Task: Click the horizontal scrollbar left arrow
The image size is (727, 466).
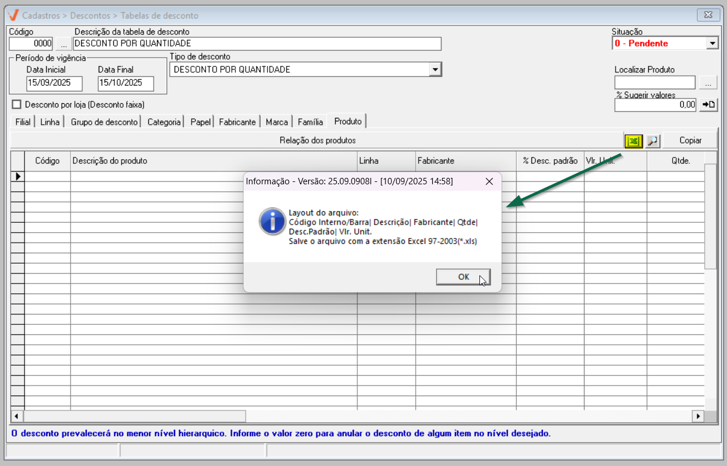Action: point(17,416)
